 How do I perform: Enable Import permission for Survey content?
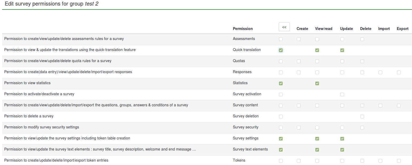[x=380, y=106]
